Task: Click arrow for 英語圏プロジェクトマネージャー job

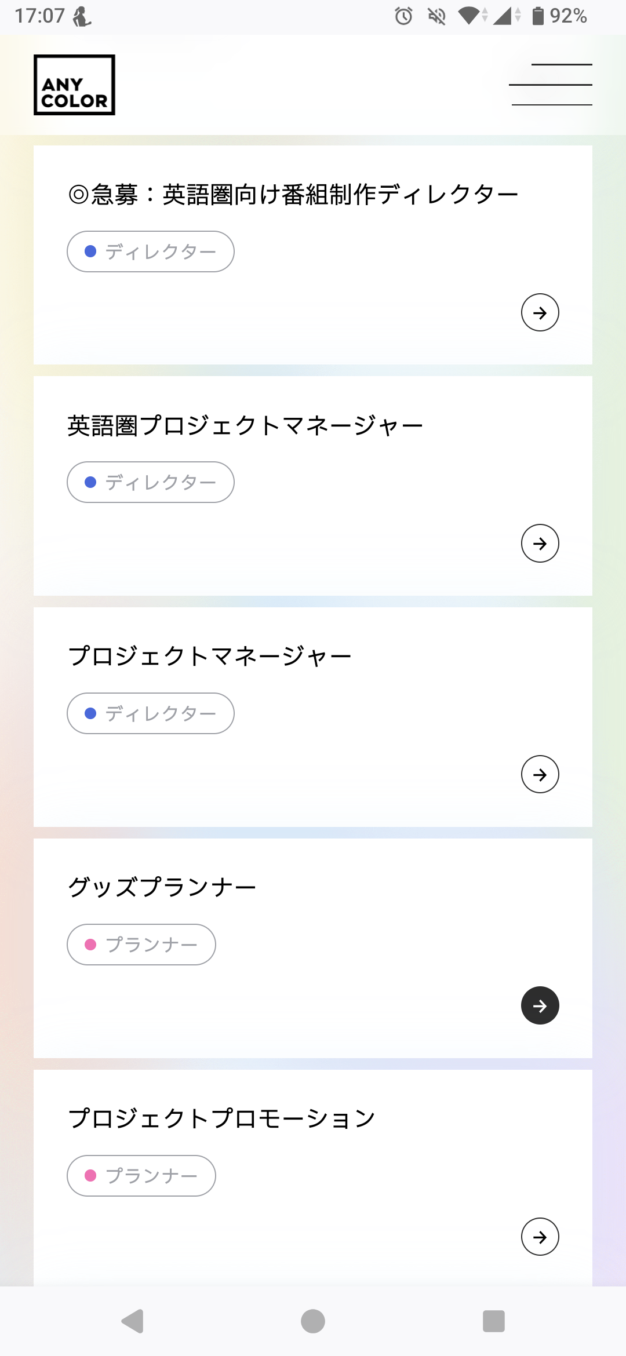Action: [x=540, y=544]
